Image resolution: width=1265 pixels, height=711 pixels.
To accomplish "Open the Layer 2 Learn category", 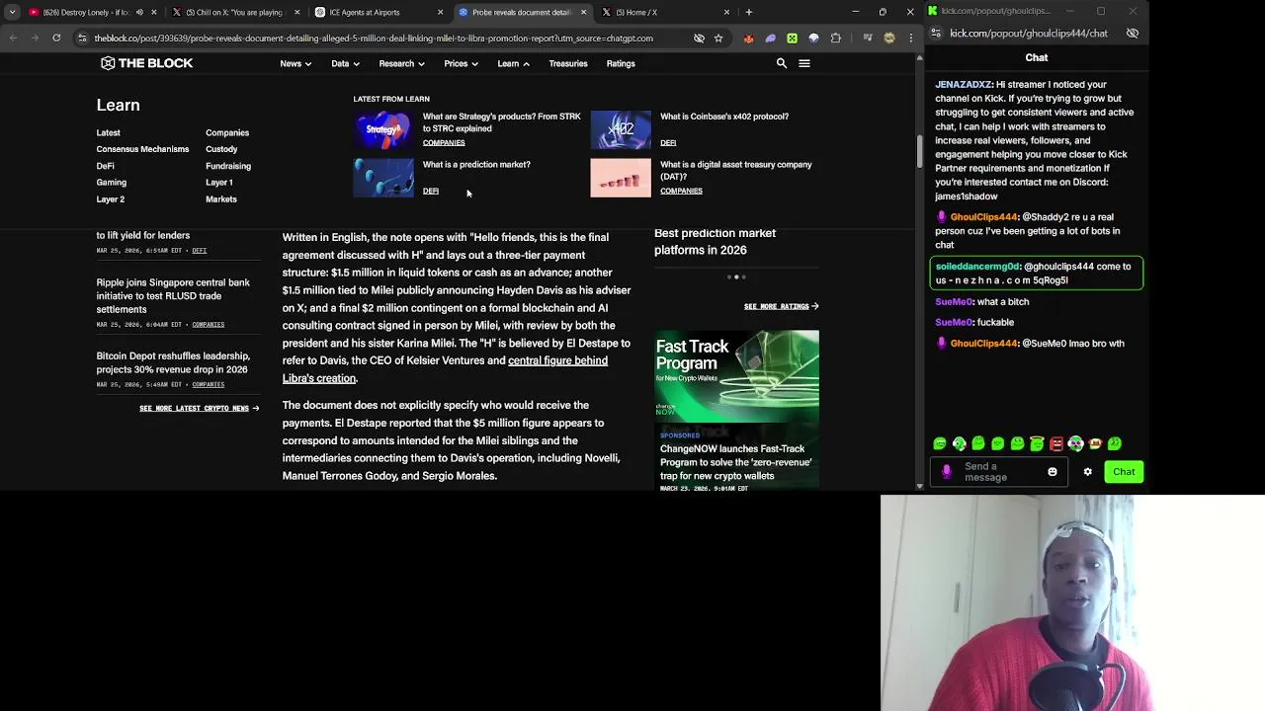I will coord(111,199).
